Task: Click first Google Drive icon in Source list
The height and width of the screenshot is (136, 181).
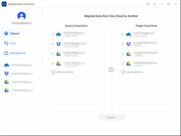Action: [59, 54]
